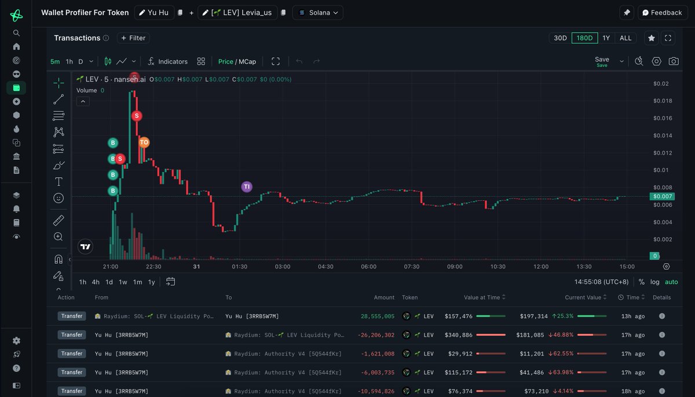The width and height of the screenshot is (695, 397).
Task: Toggle the auto scale option
Action: (671, 282)
